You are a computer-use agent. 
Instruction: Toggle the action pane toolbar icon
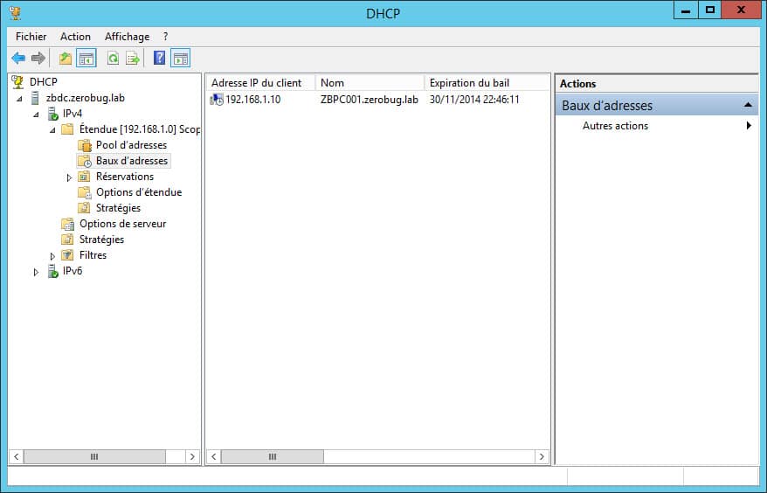[x=181, y=59]
